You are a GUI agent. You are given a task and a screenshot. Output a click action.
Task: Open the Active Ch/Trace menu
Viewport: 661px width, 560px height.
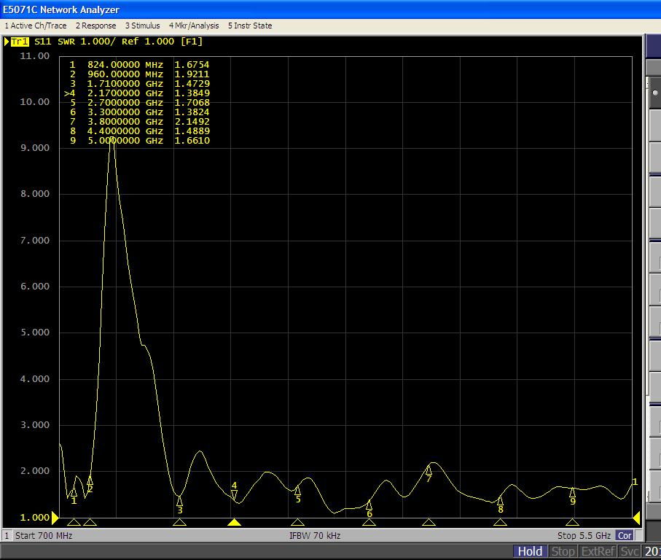tap(36, 26)
